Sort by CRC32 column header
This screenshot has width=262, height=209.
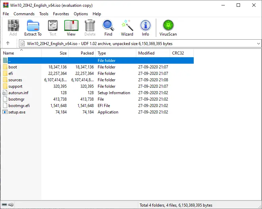182,53
